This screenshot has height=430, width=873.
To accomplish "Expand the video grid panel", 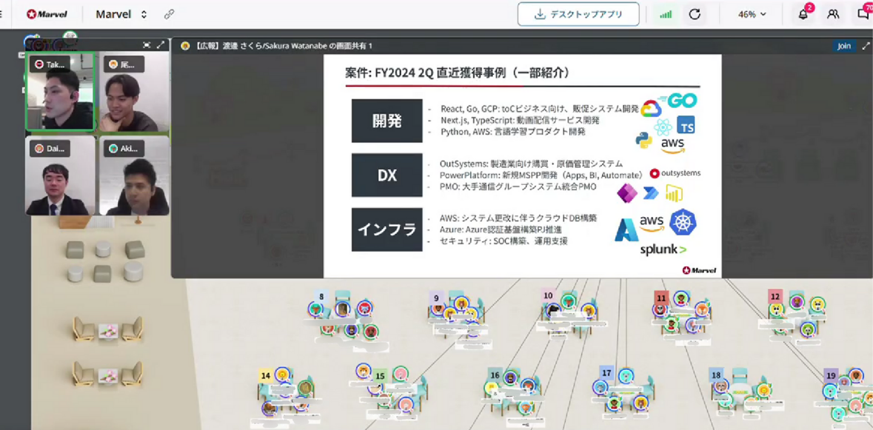I will click(x=161, y=45).
